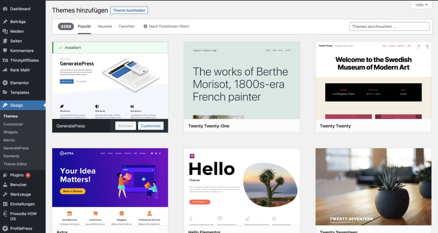The width and height of the screenshot is (438, 233).
Task: Click the Kommentare speech bubble icon
Action: (x=5, y=50)
